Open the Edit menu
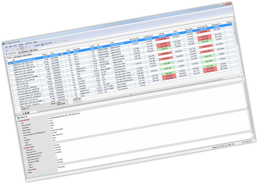The height and width of the screenshot is (184, 258). [11, 46]
